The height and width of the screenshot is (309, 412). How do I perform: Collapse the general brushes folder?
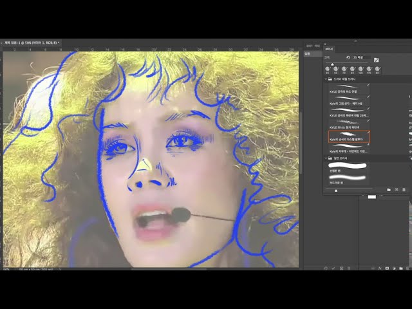326,158
